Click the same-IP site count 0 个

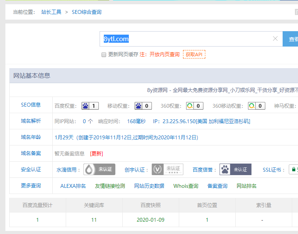[88, 121]
